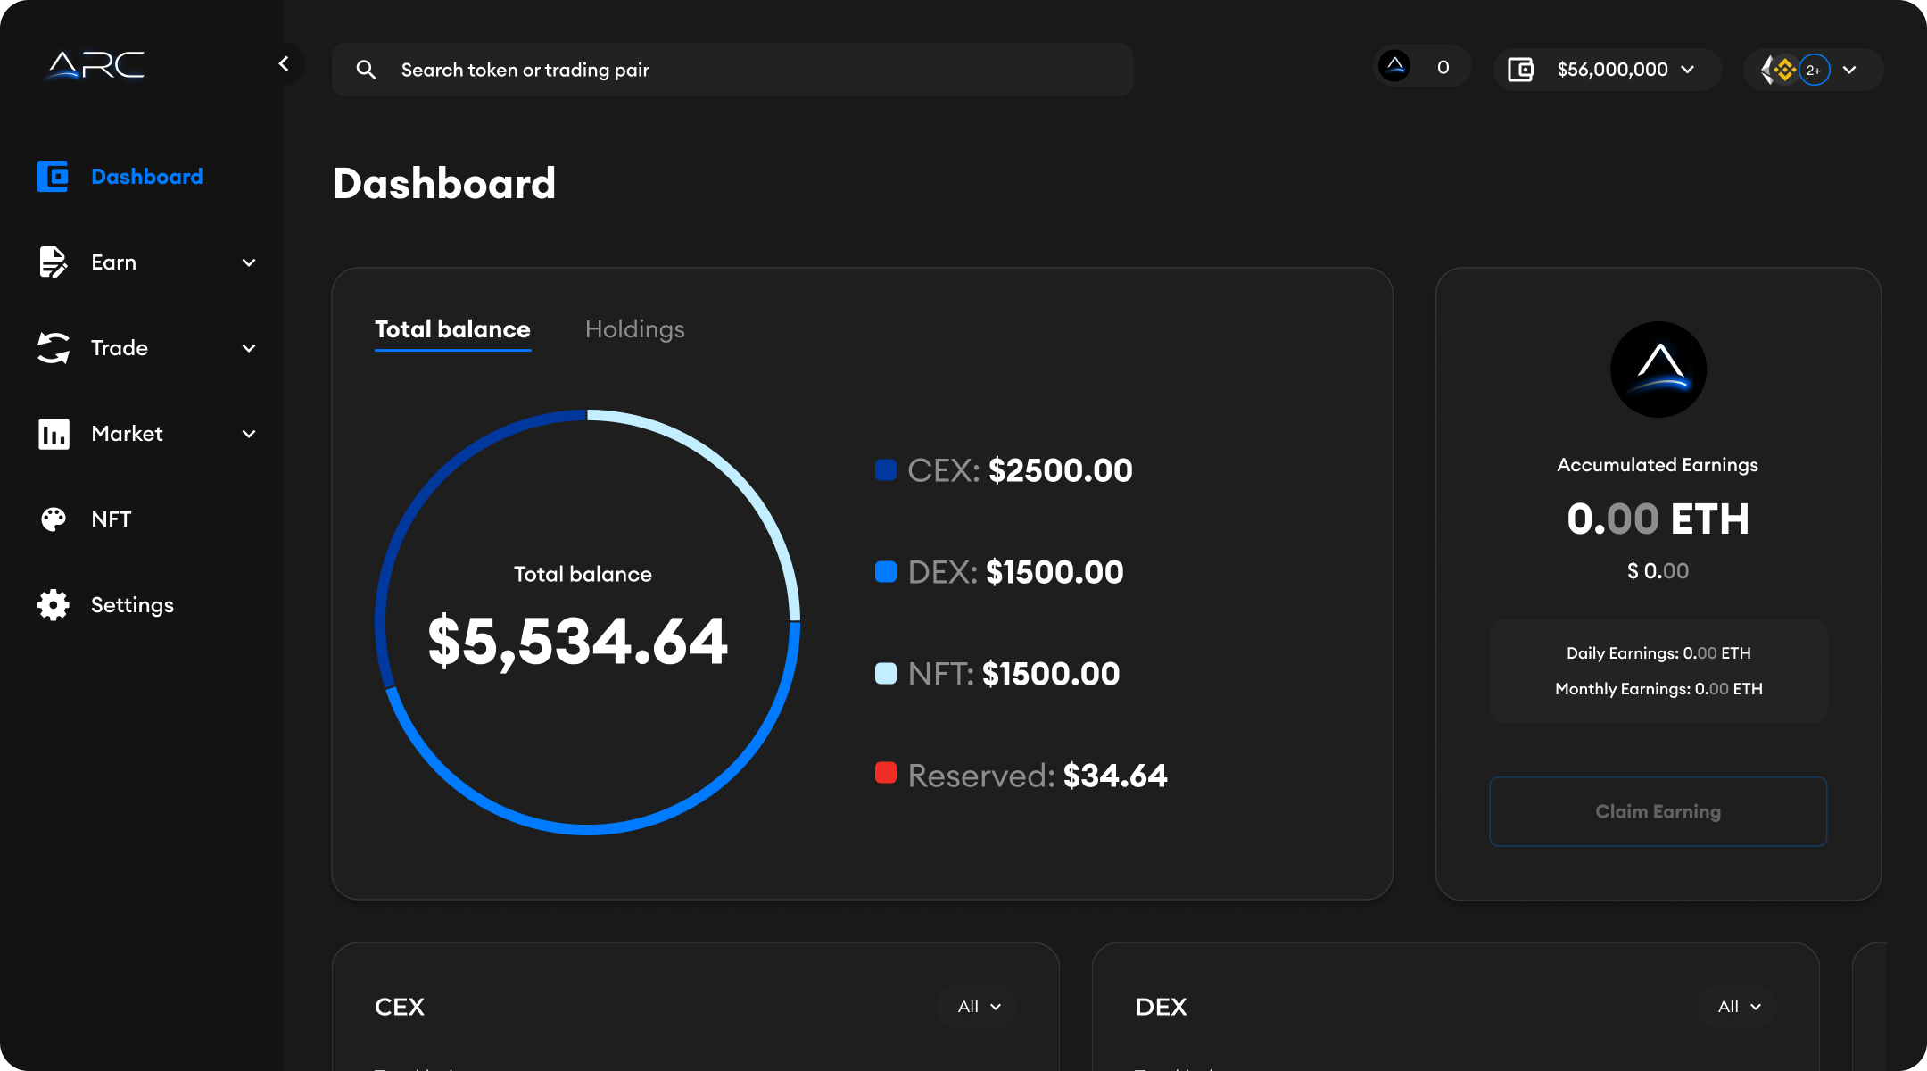Screen dimensions: 1927x1071
Task: Open the network selector dropdown
Action: [1849, 70]
